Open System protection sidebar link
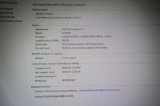The height and width of the screenshot is (106, 160). [7, 17]
